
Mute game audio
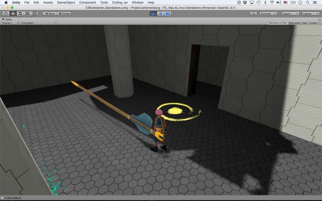coord(294,23)
